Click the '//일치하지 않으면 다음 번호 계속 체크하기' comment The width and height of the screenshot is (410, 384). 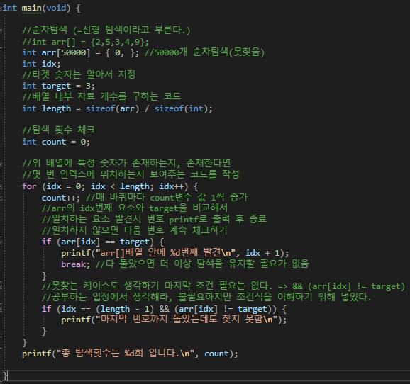[135, 230]
